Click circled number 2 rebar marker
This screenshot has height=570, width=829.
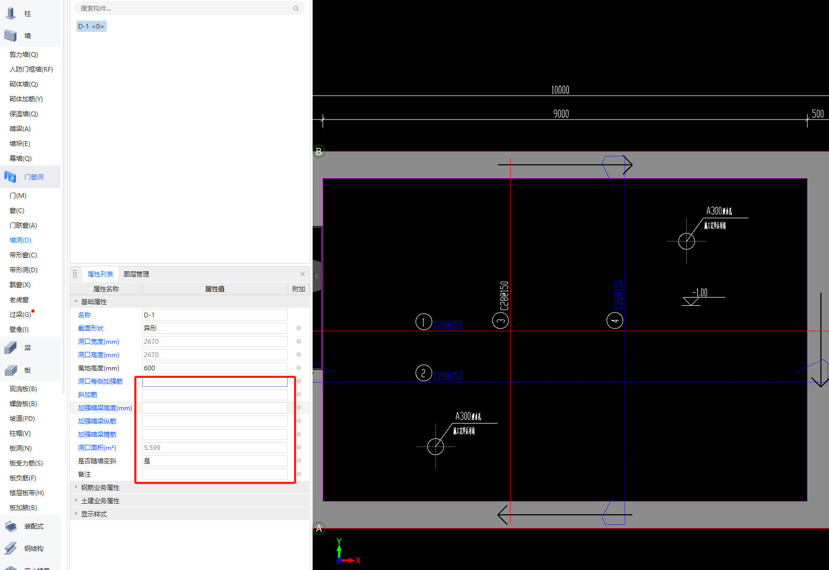pyautogui.click(x=424, y=373)
